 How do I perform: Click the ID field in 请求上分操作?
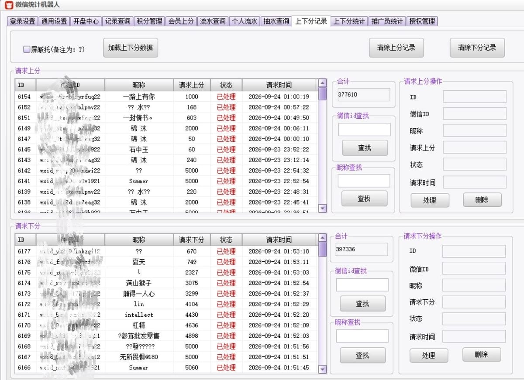(x=475, y=96)
